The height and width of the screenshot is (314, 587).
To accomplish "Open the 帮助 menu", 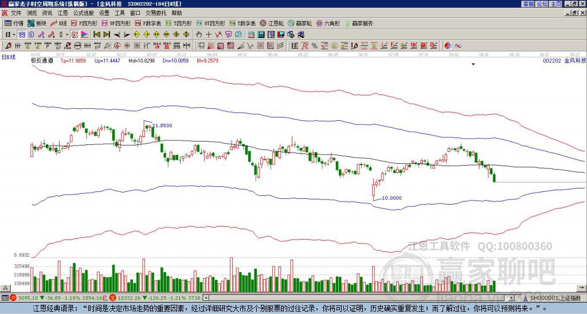I will pyautogui.click(x=177, y=13).
